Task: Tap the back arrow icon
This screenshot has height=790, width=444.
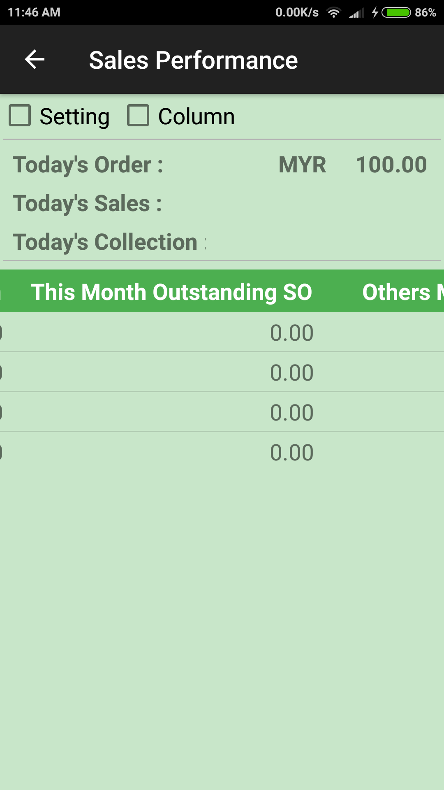Action: (35, 60)
